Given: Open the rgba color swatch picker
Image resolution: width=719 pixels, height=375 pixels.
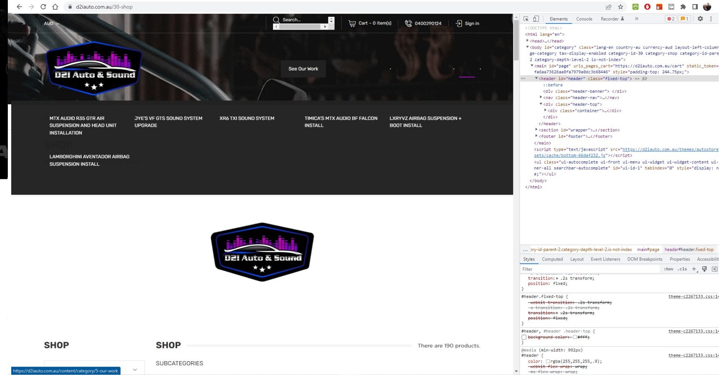Looking at the screenshot, I should pos(547,362).
